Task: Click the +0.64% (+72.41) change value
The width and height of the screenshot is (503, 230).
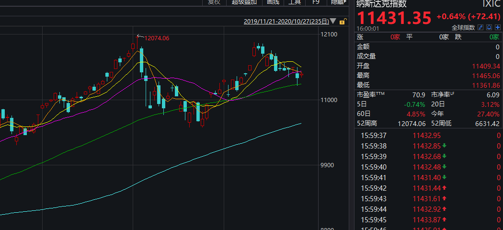Action: pos(468,16)
